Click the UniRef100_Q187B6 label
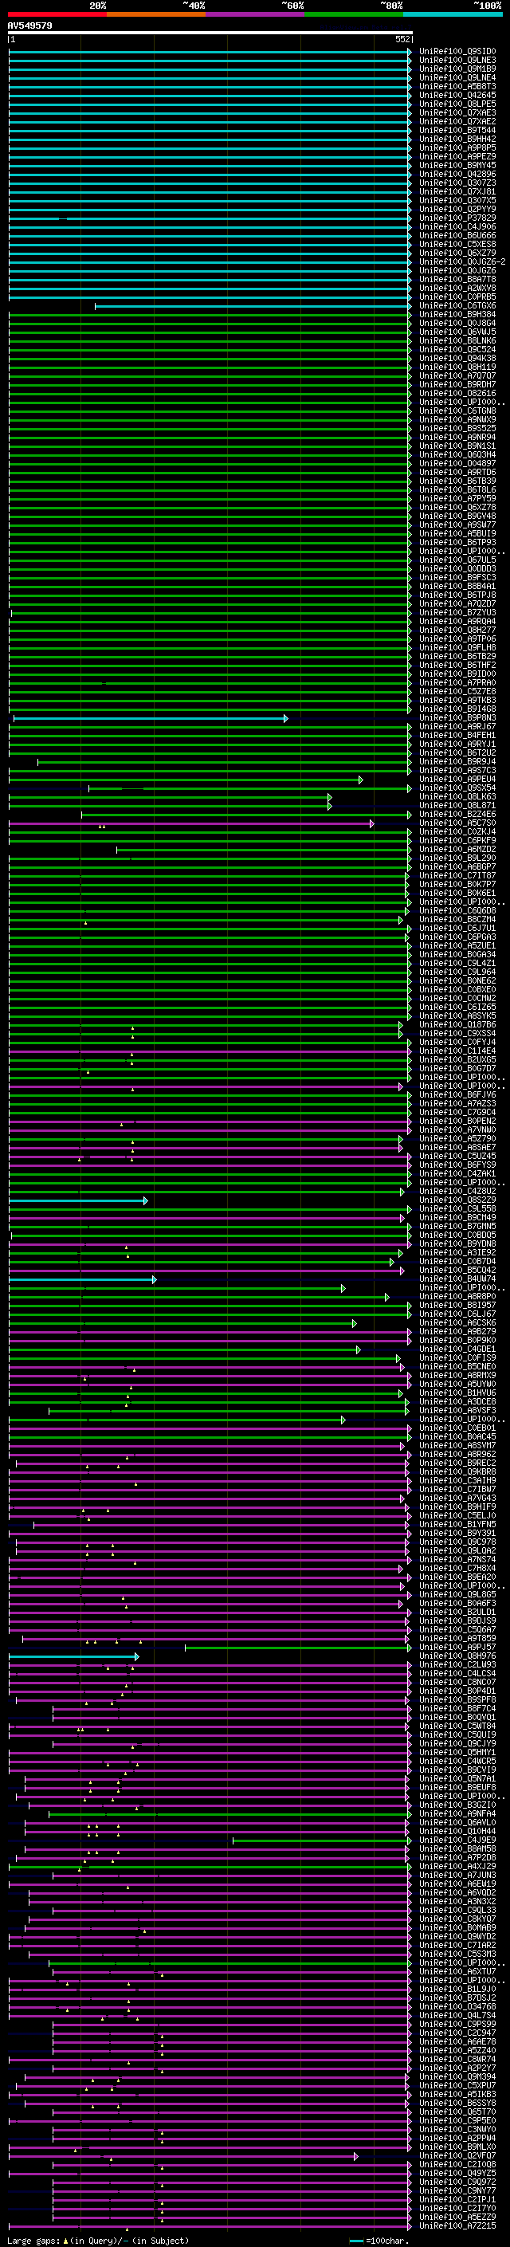 457,1025
